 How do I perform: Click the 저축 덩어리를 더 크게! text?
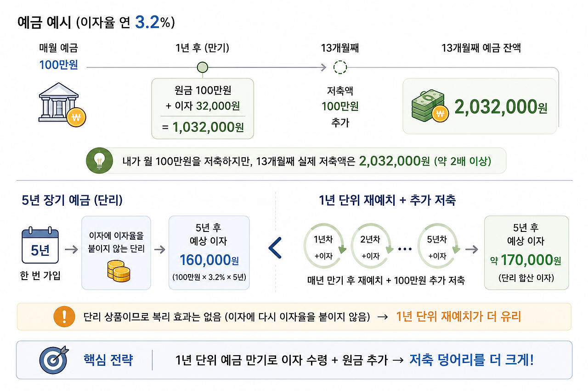coord(472,360)
